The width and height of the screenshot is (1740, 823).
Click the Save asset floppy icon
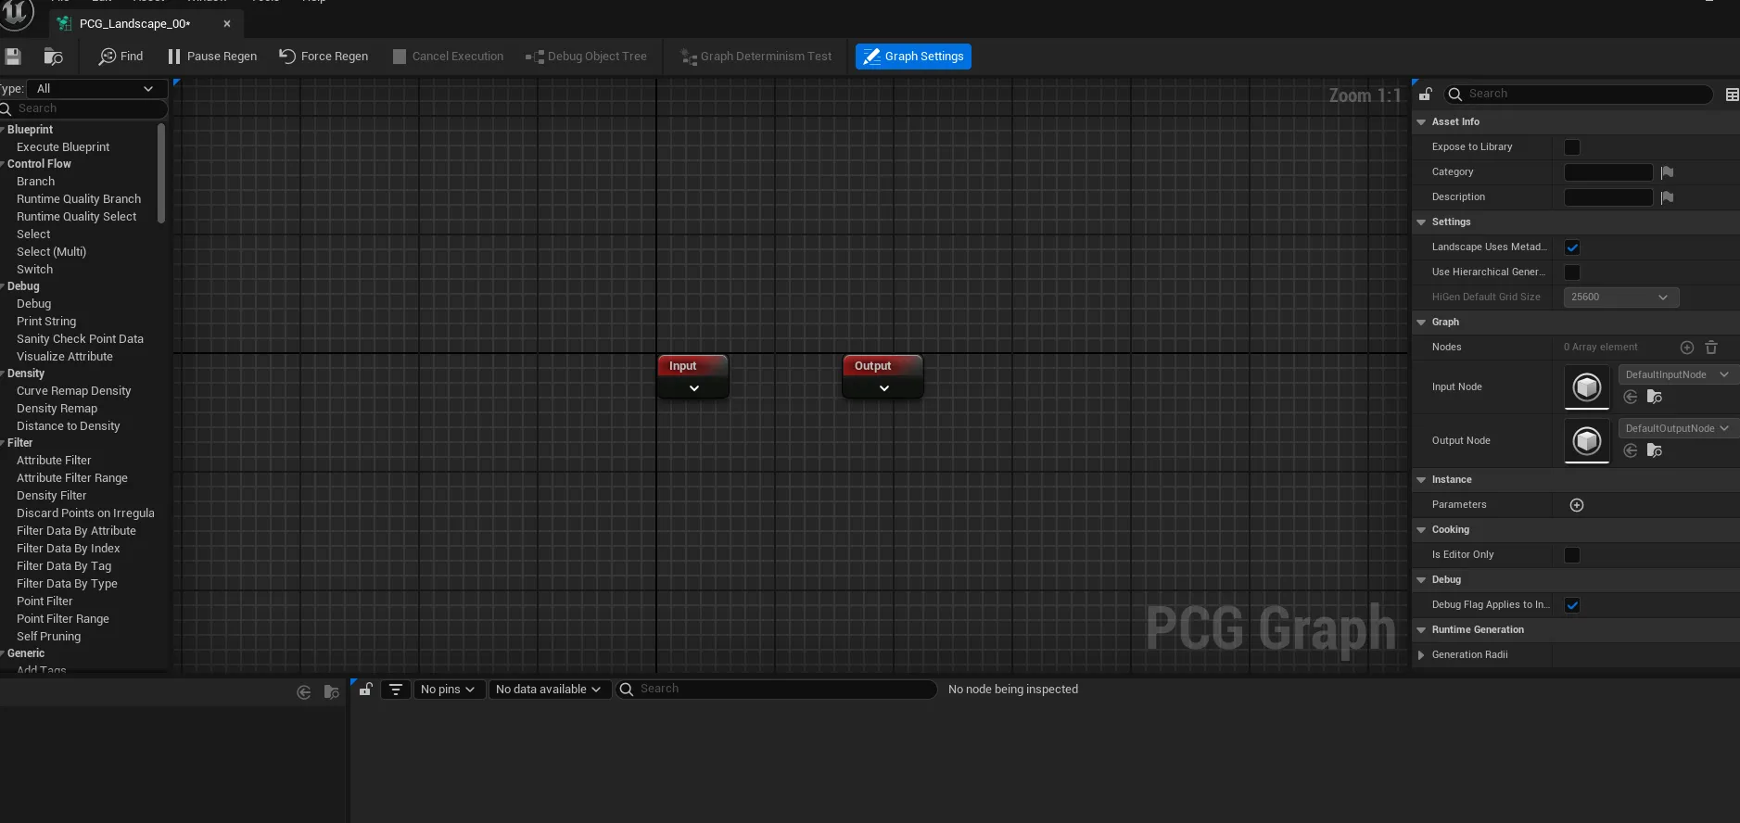pos(13,57)
